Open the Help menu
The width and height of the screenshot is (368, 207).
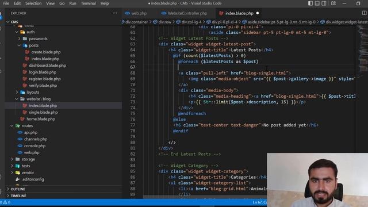point(105,3)
